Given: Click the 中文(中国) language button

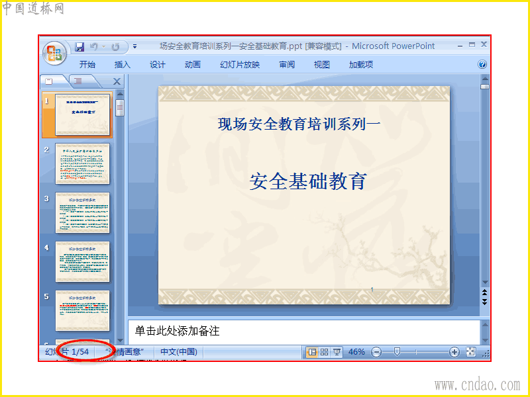Looking at the screenshot, I should [x=178, y=352].
